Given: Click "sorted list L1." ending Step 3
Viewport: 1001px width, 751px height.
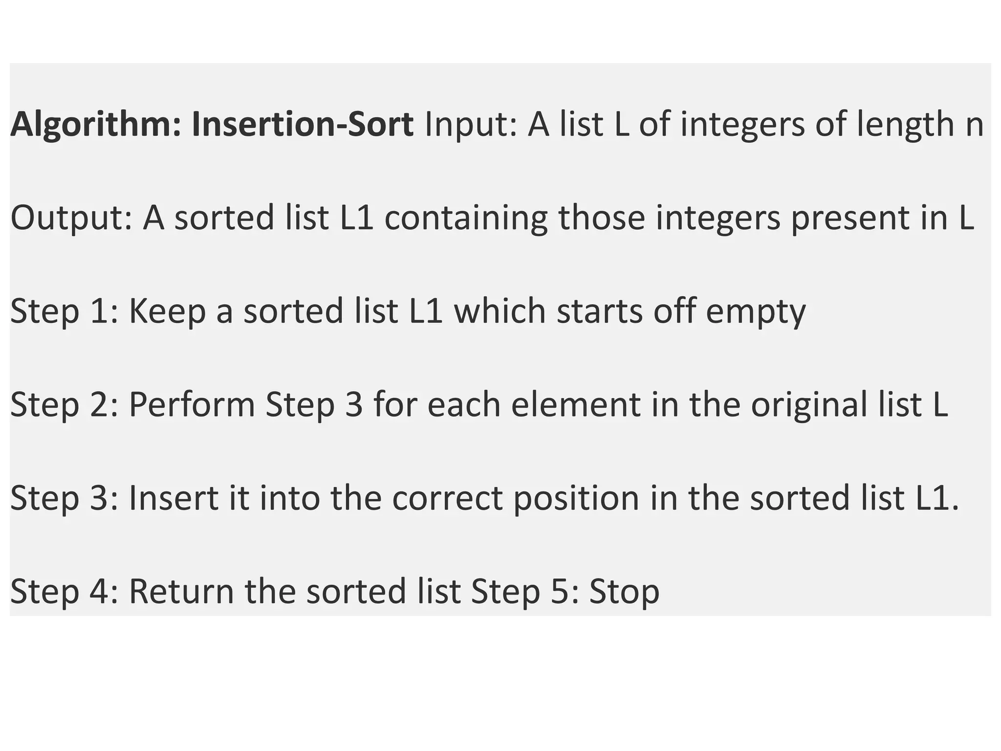Looking at the screenshot, I should click(854, 498).
